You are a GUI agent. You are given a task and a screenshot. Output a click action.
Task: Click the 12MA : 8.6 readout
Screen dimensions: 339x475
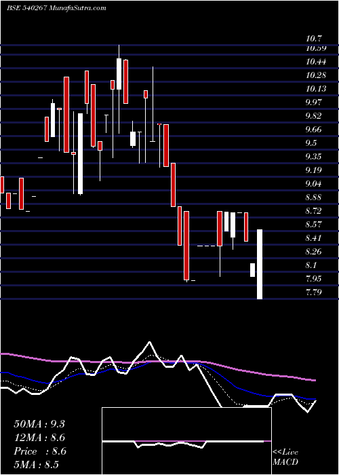[x=39, y=438]
